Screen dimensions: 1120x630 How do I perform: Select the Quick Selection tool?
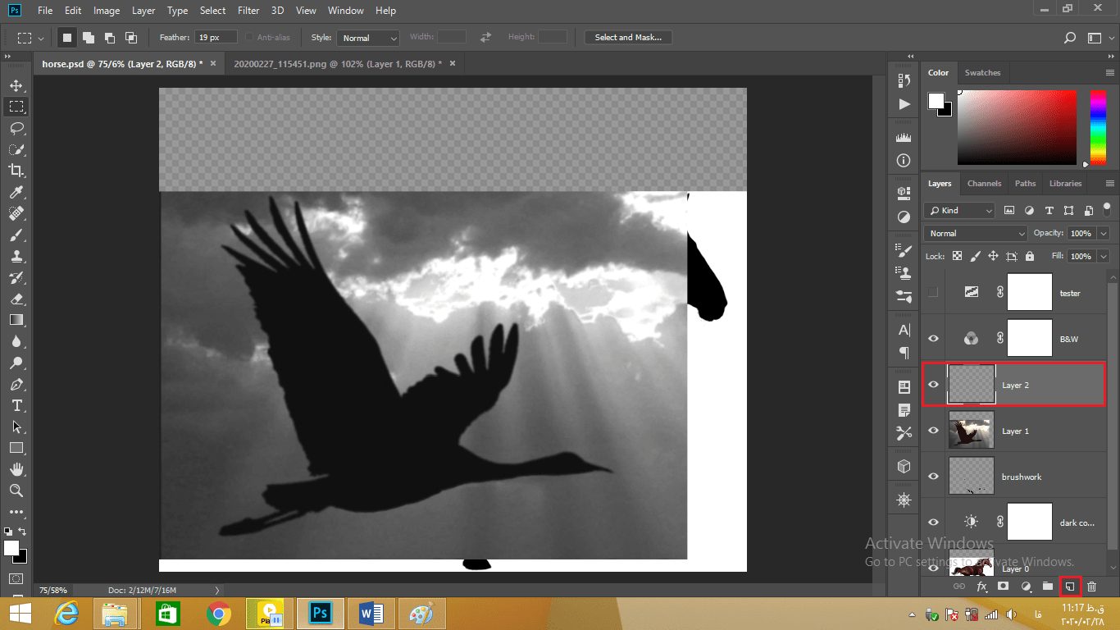[16, 149]
